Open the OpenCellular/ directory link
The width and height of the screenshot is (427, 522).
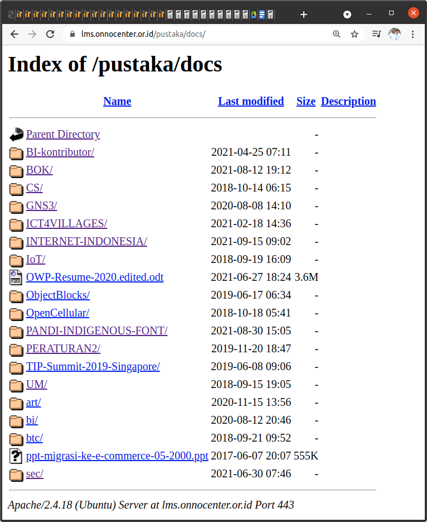[x=58, y=313]
